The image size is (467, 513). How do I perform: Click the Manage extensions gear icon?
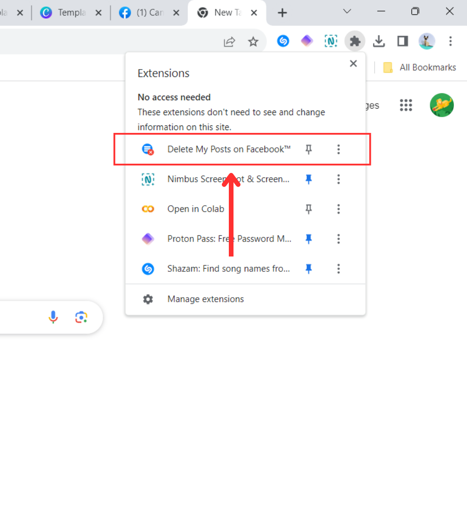[x=148, y=299]
